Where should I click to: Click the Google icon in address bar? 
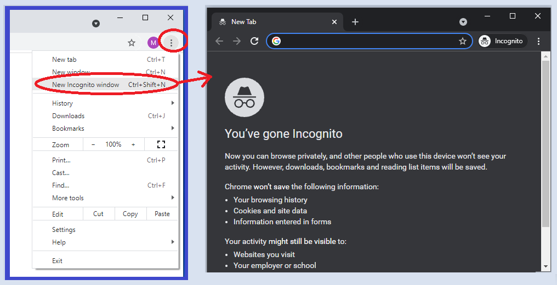276,41
